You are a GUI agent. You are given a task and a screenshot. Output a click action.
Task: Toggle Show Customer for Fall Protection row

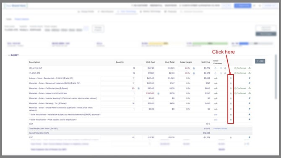216,88
